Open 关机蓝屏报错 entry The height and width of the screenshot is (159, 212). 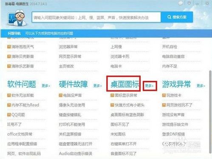pos(70,134)
